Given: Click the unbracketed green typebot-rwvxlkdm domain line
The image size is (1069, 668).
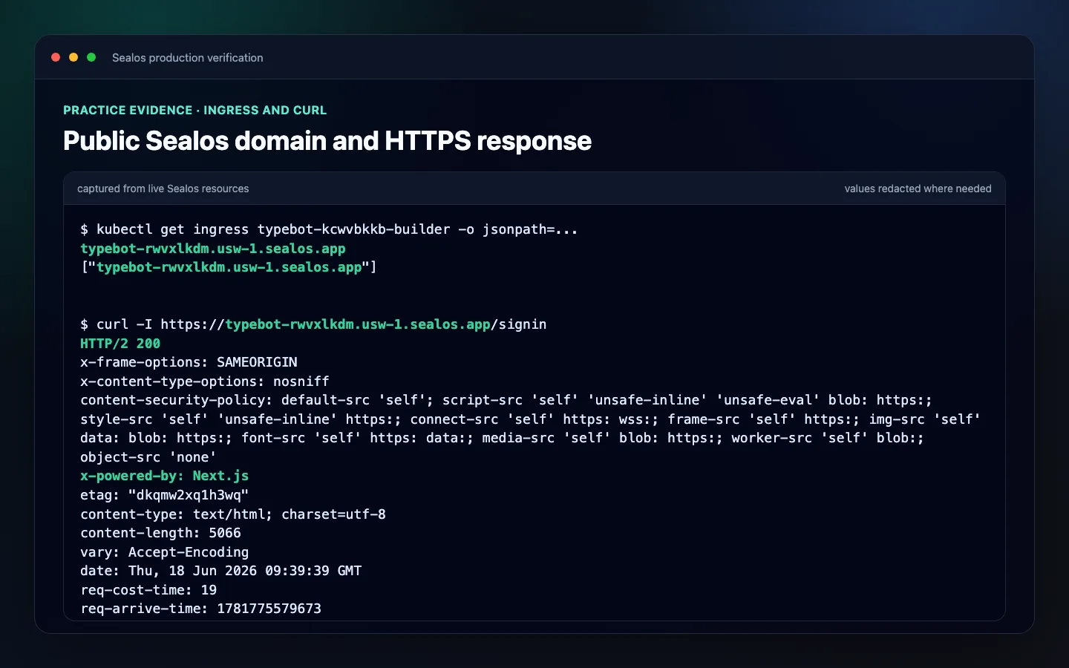Looking at the screenshot, I should click(213, 249).
